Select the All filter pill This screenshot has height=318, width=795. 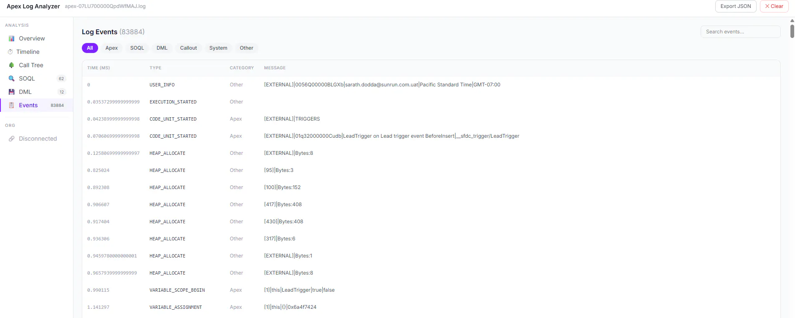click(x=90, y=48)
